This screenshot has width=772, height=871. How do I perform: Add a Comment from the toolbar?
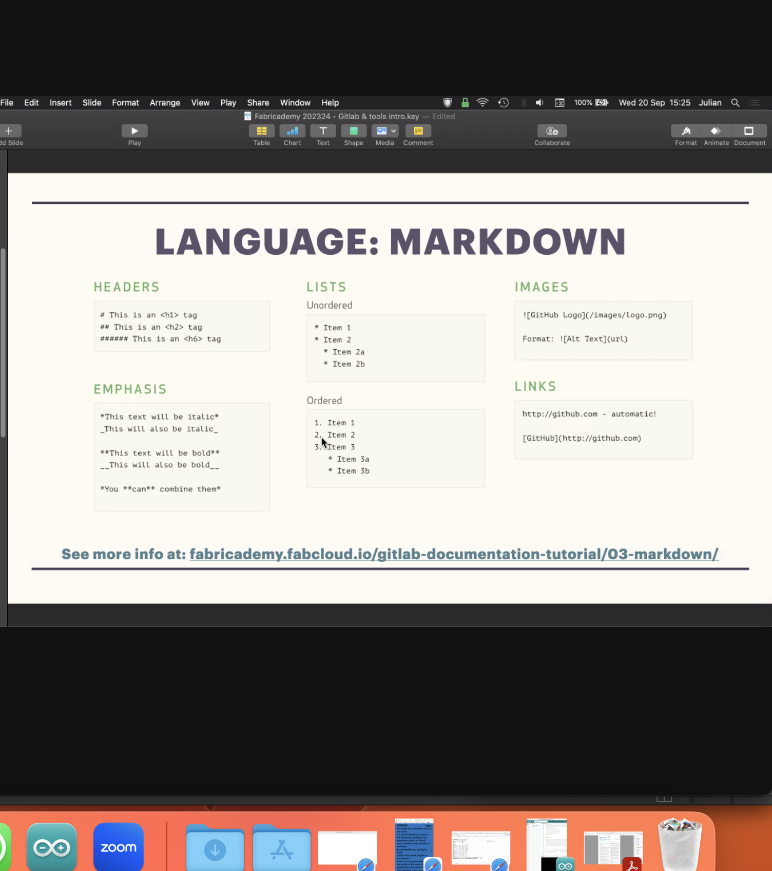click(x=418, y=131)
